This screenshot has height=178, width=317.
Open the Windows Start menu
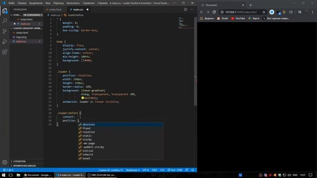pos(3,175)
